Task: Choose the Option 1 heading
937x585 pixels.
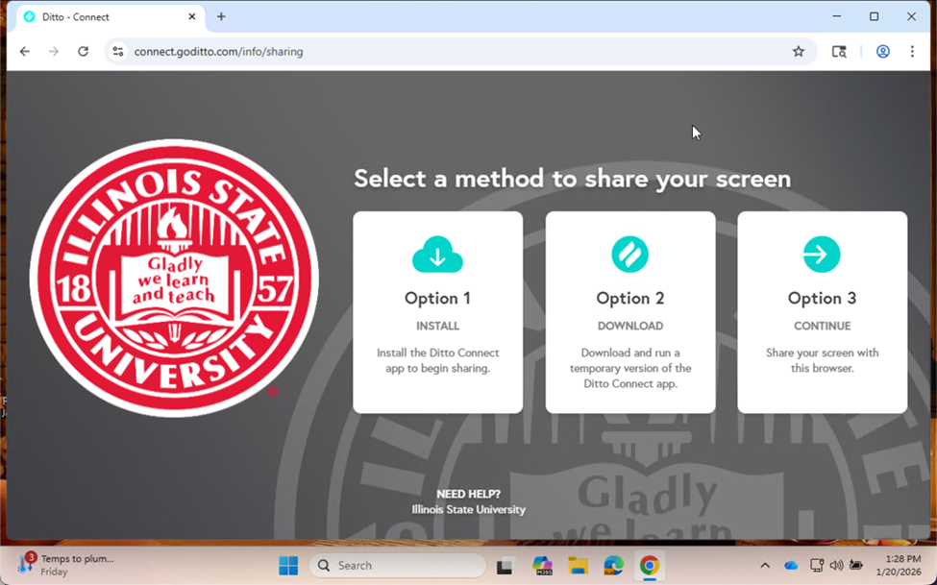Action: point(437,298)
